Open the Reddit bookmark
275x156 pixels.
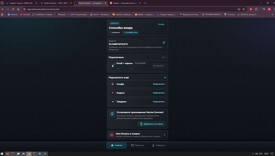click(x=144, y=15)
